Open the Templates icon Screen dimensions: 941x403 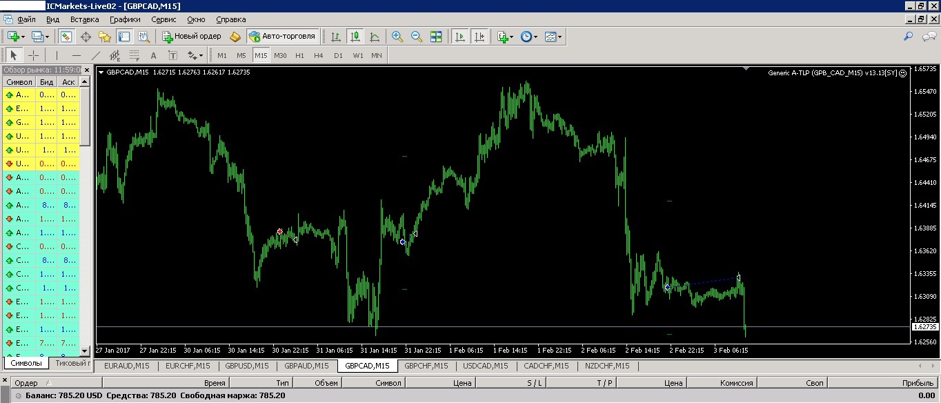pos(550,37)
